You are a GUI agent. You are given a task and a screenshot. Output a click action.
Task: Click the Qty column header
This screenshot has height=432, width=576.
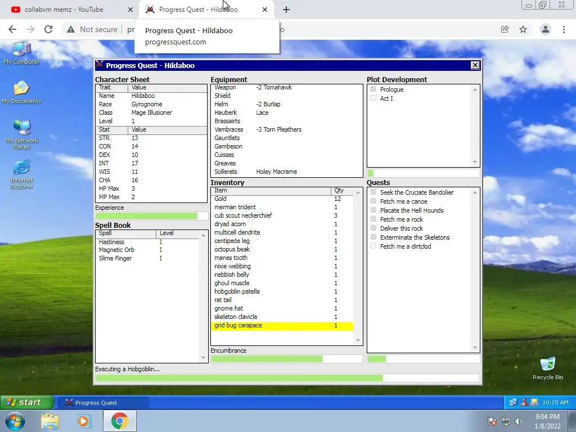[343, 190]
